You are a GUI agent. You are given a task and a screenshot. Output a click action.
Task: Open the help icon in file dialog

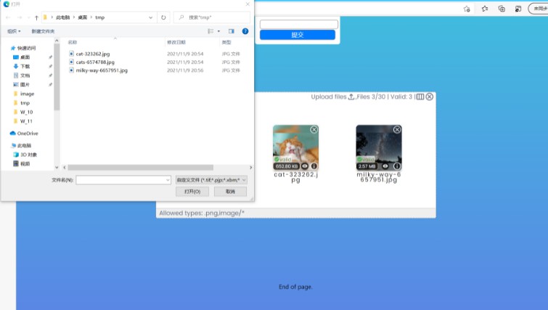pos(245,31)
